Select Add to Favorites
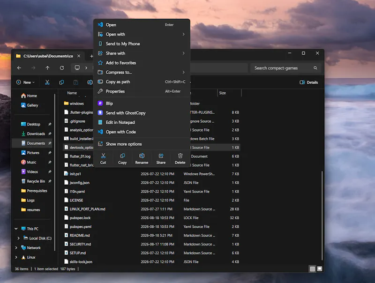 [x=142, y=63]
